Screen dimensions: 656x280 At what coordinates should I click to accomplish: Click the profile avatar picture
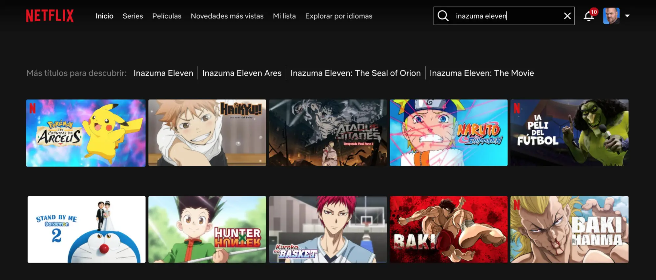611,16
